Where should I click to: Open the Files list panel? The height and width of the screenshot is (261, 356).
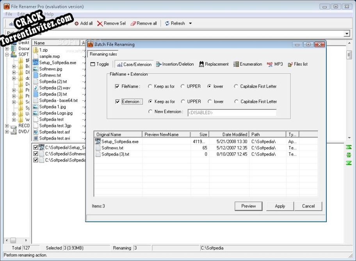pyautogui.click(x=297, y=64)
